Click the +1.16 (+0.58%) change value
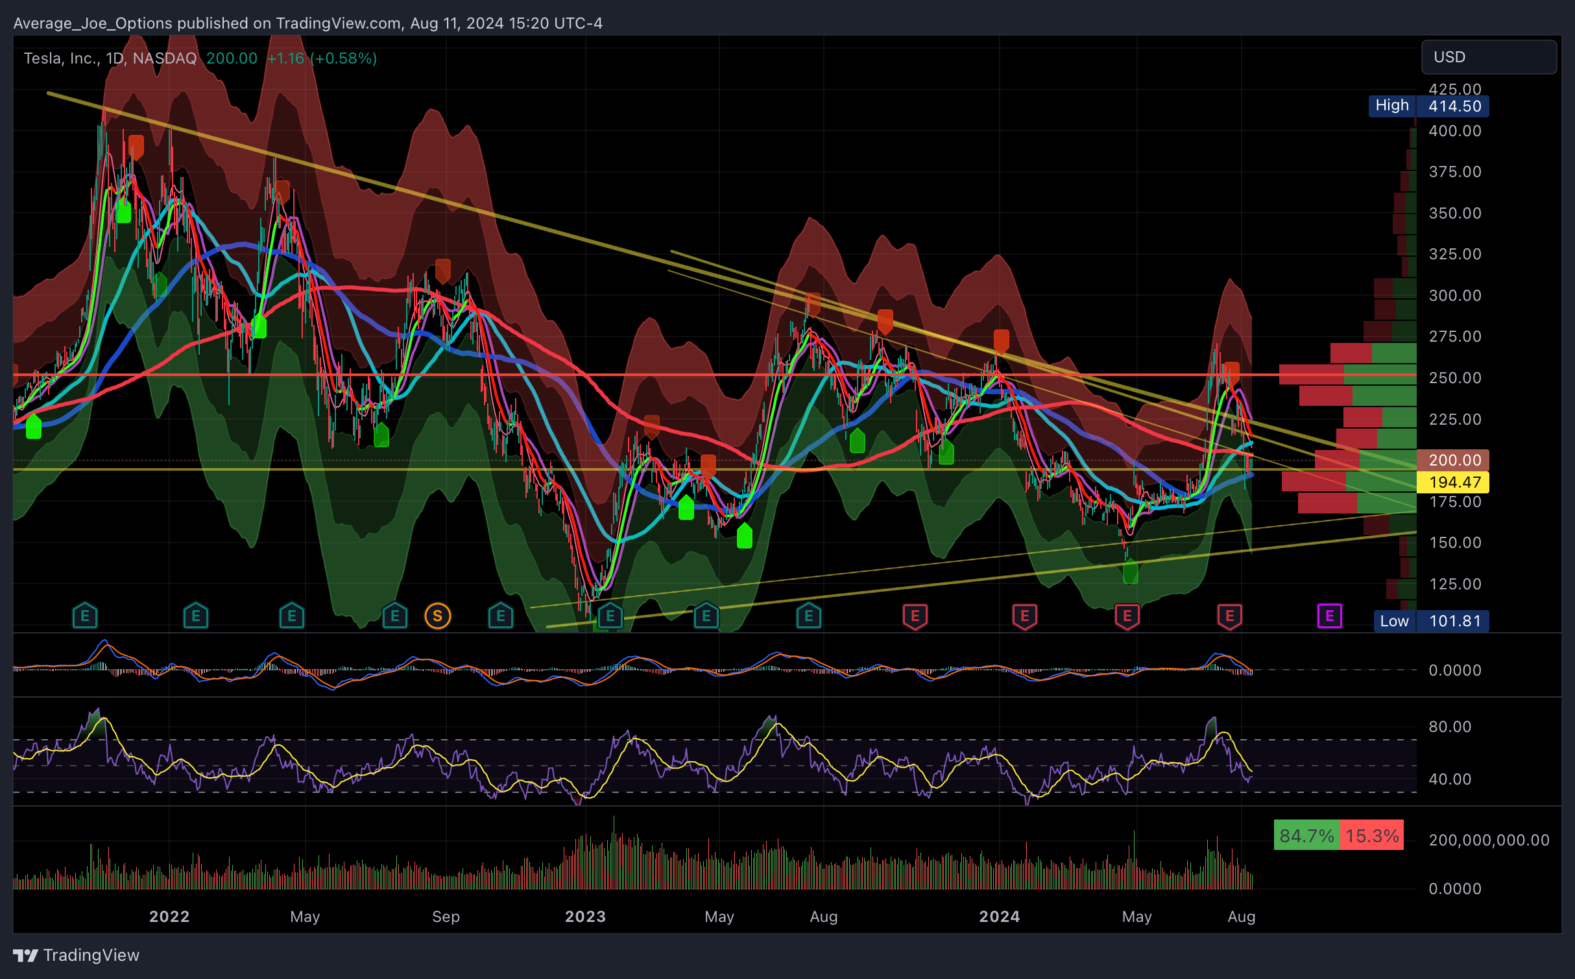 click(x=322, y=58)
